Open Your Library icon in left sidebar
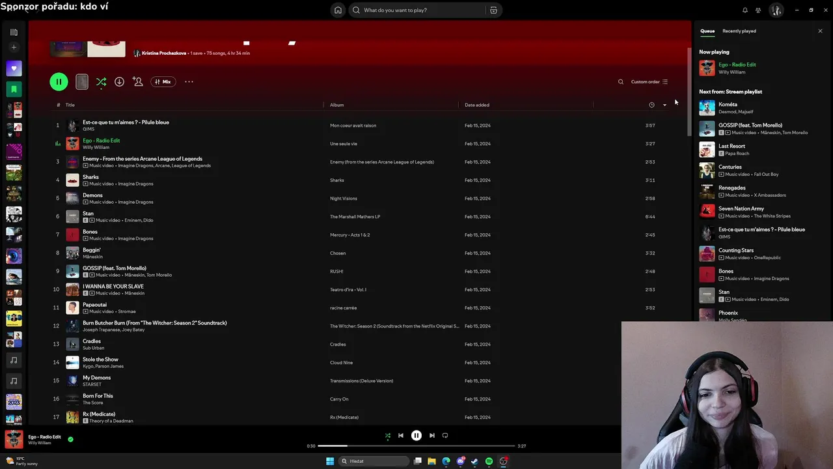Image resolution: width=833 pixels, height=469 pixels. point(14,32)
